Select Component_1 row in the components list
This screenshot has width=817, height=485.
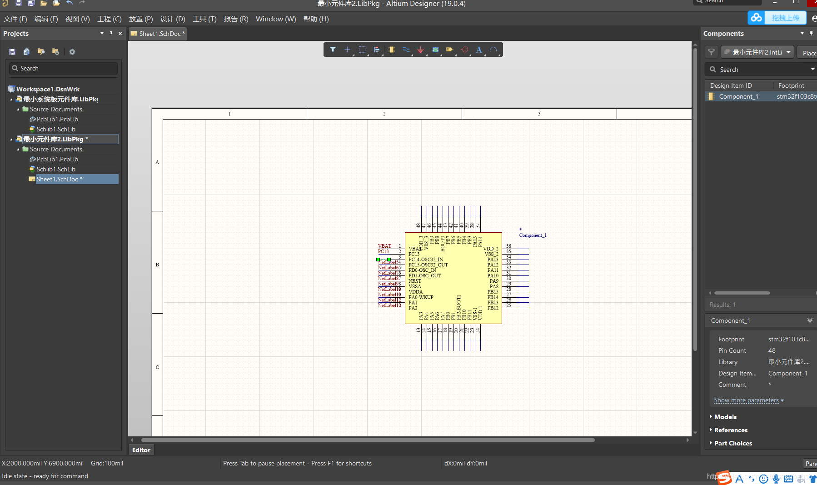pos(761,96)
